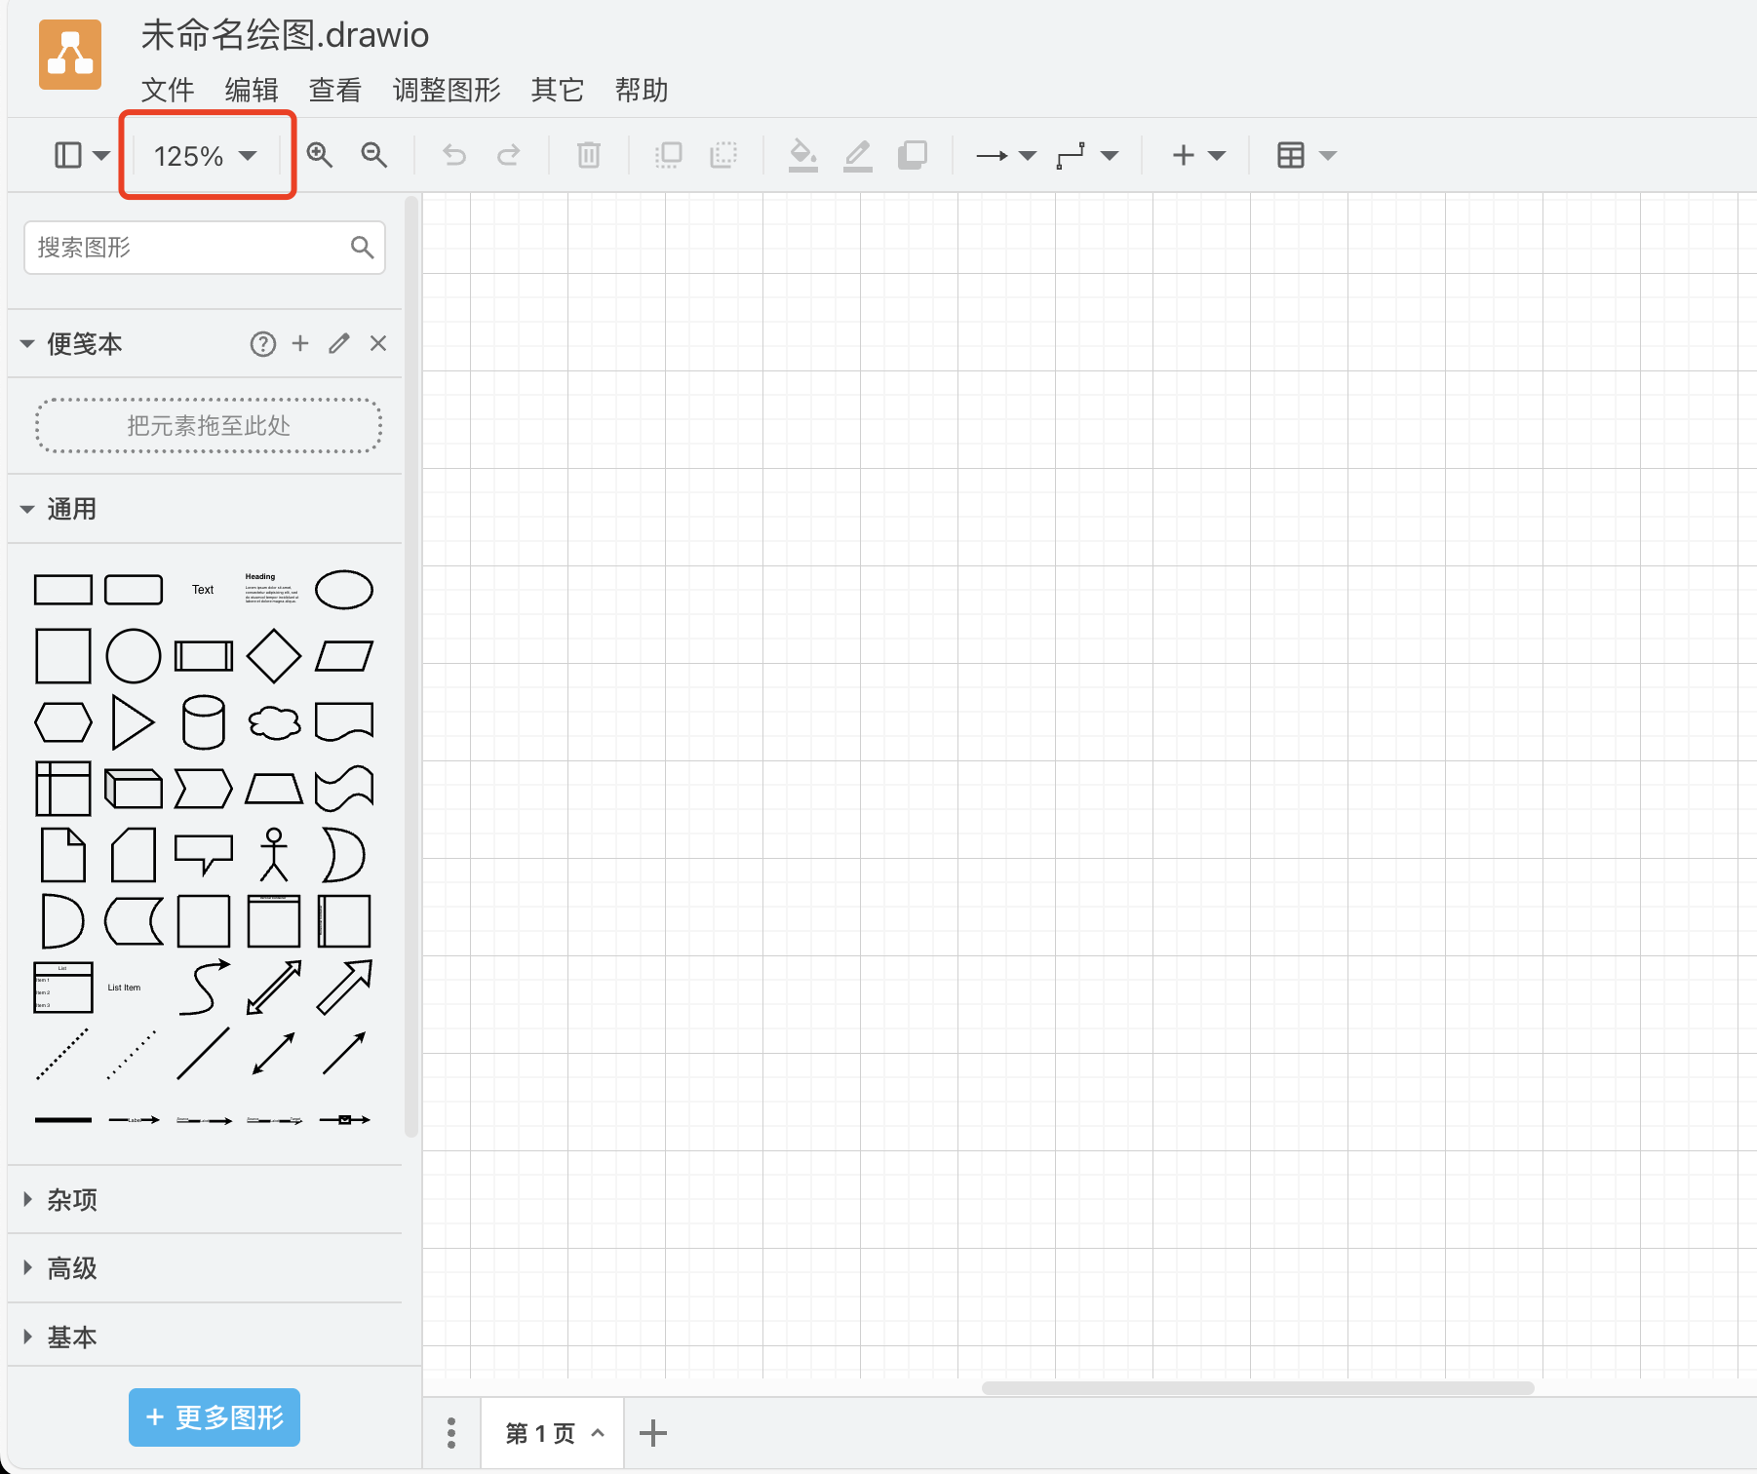Toggle the shadow icon in toolbar
Screen dimensions: 1757x1474
[912, 155]
